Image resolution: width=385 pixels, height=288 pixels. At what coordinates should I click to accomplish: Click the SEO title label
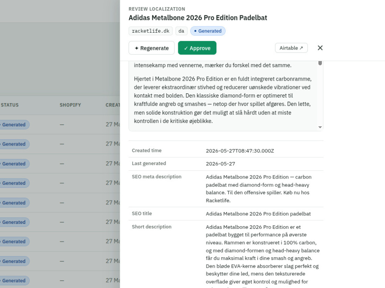tap(142, 214)
